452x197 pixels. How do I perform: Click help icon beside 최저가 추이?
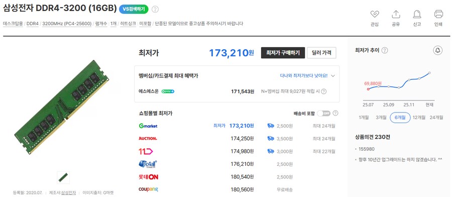click(385, 50)
